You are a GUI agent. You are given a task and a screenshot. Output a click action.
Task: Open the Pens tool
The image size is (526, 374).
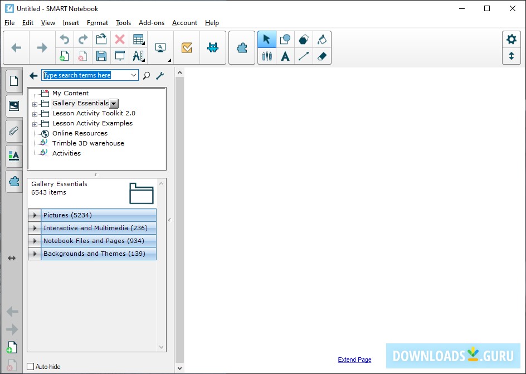coord(266,56)
